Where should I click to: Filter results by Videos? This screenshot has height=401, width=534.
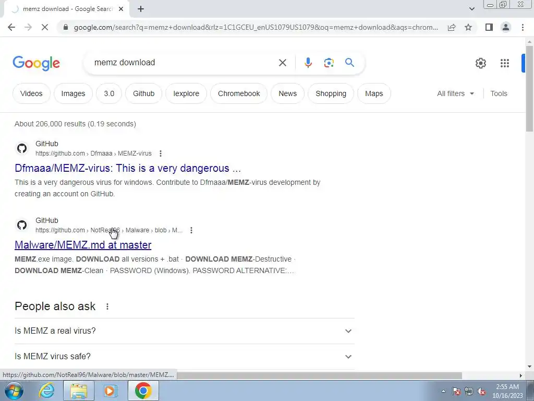click(31, 93)
